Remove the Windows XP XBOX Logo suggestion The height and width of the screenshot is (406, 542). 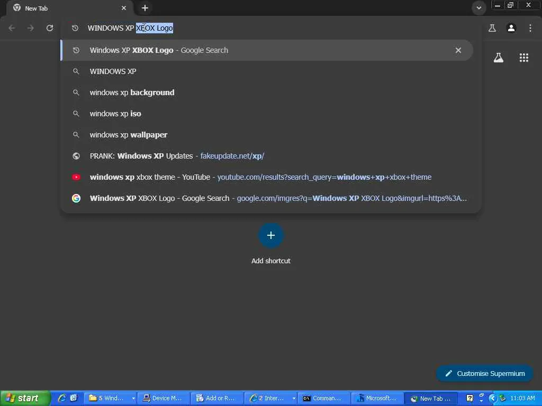tap(458, 50)
